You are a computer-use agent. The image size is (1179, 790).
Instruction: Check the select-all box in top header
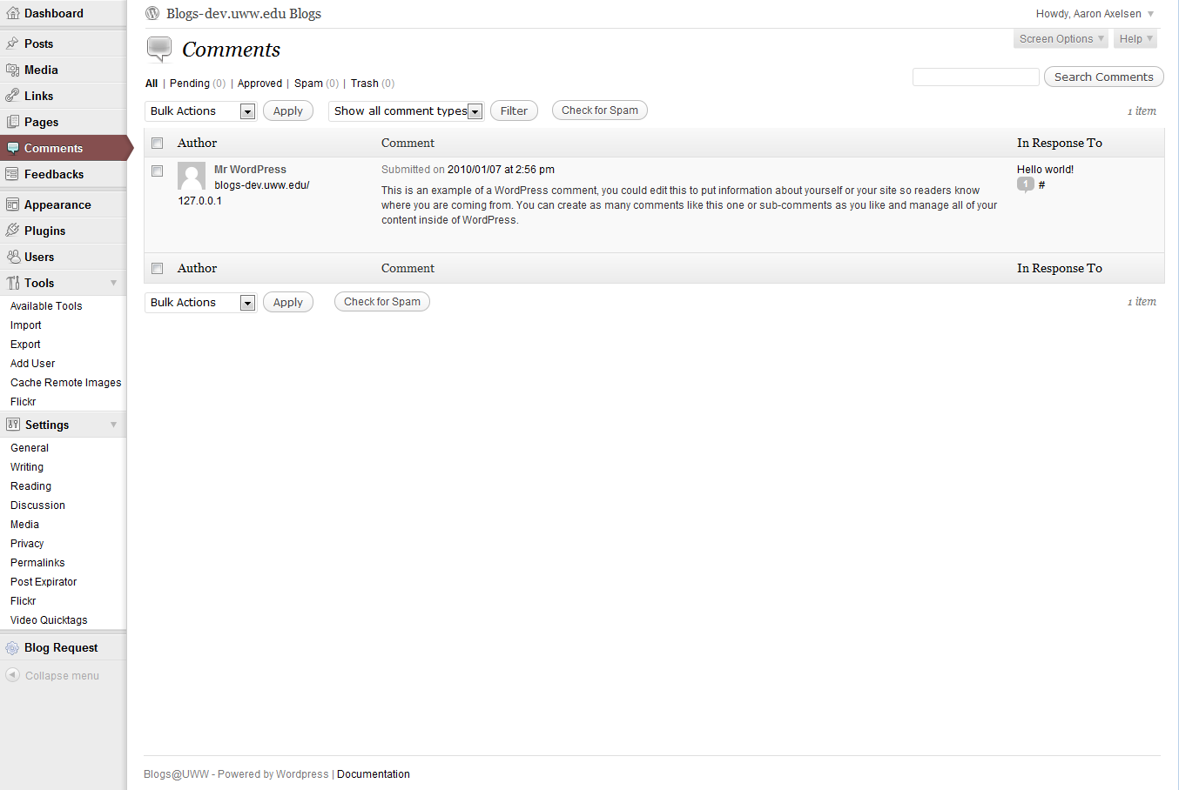158,144
